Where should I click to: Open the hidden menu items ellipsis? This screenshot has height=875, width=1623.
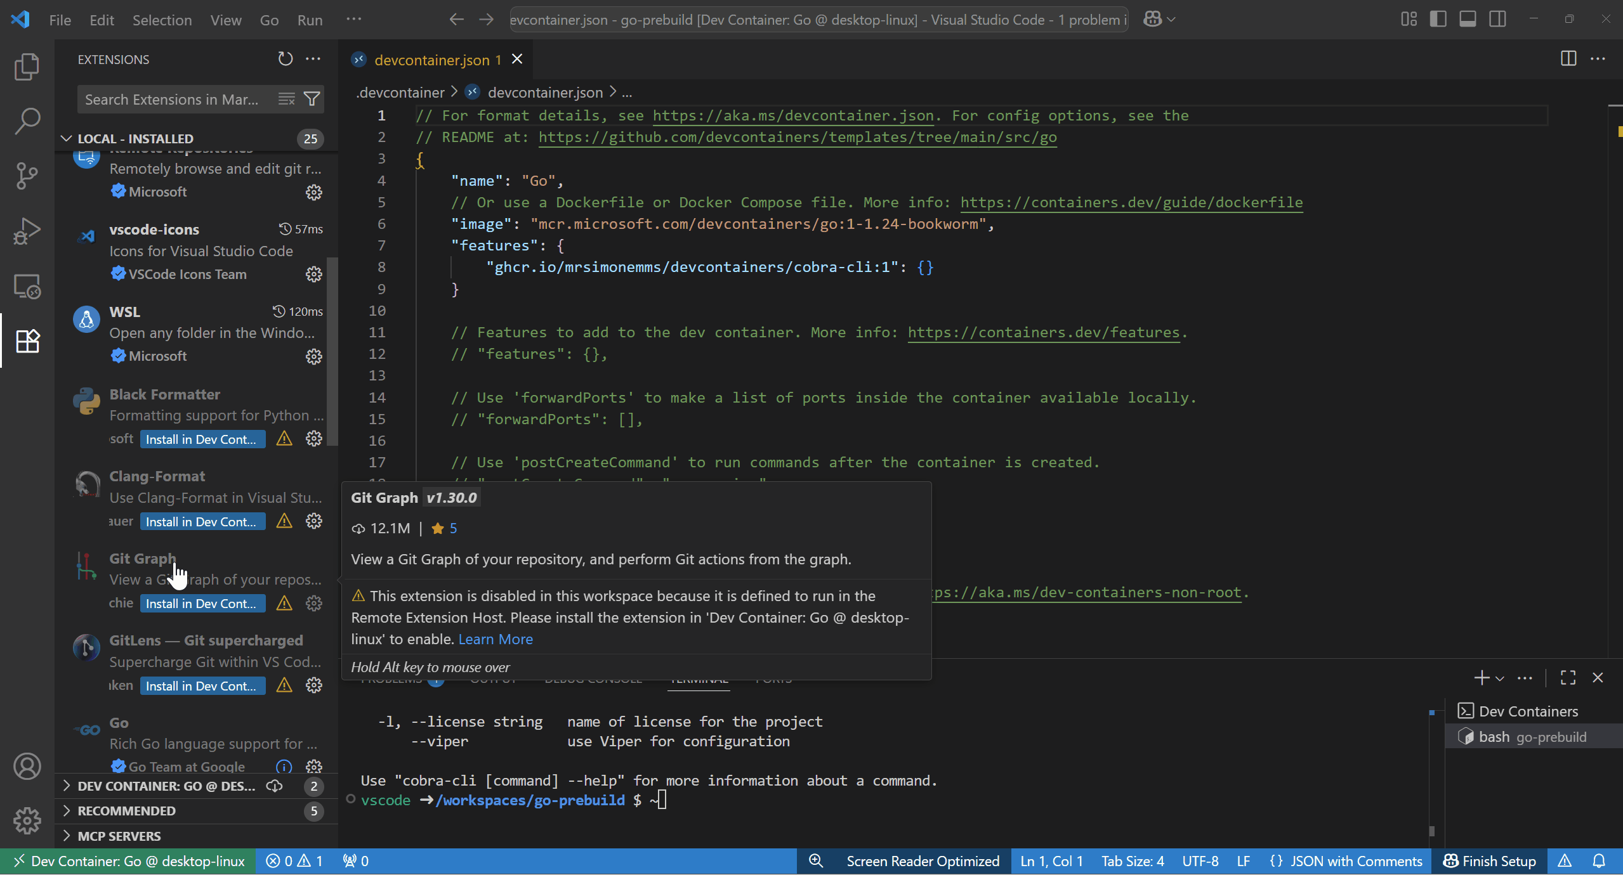click(353, 20)
